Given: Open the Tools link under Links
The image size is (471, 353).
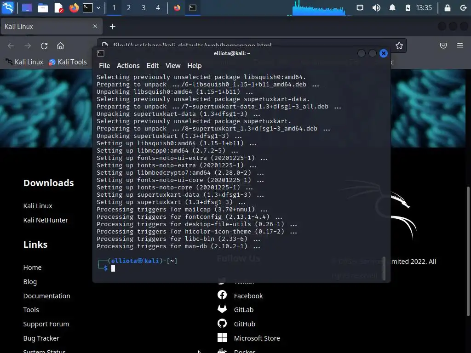Looking at the screenshot, I should (31, 310).
